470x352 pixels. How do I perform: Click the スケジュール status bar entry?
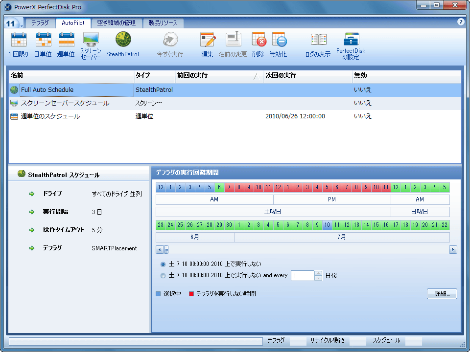click(386, 340)
